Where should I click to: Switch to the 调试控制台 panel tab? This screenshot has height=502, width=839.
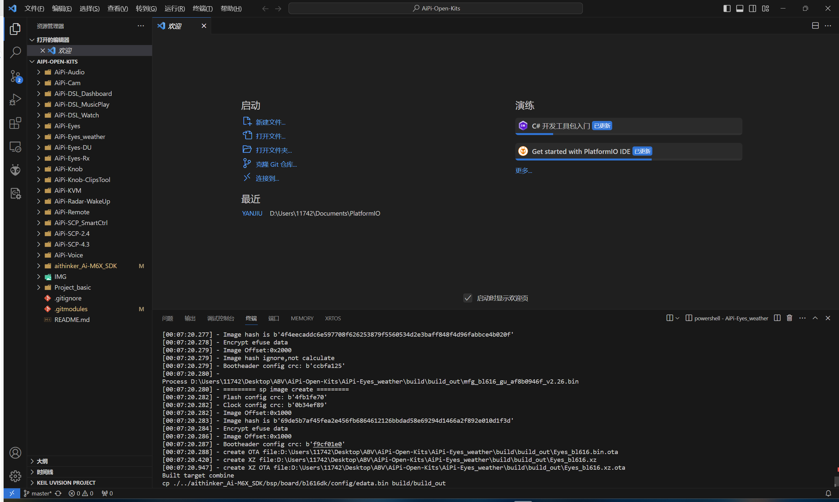coord(221,318)
